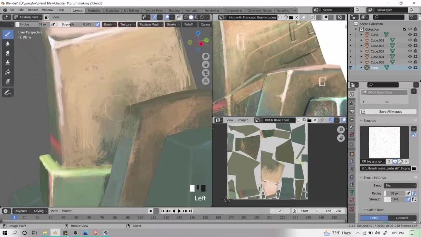The height and width of the screenshot is (237, 421).
Task: Disable Cube.003 in renders camera icon
Action: [x=415, y=51]
